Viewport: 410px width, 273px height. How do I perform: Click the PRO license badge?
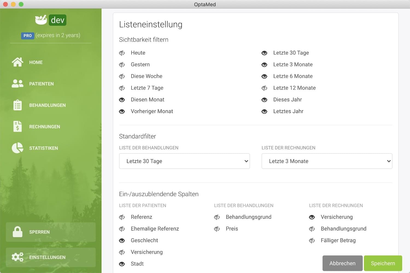coord(28,35)
